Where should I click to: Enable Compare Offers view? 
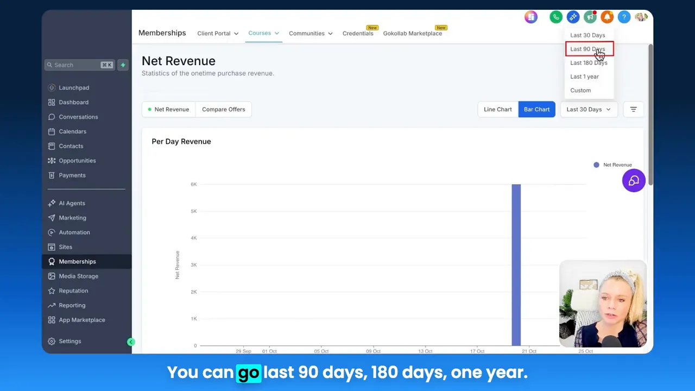pyautogui.click(x=223, y=109)
